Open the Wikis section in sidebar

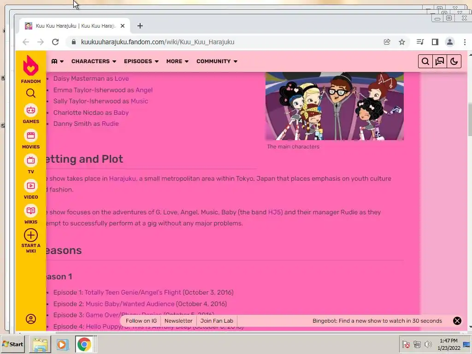(x=31, y=215)
